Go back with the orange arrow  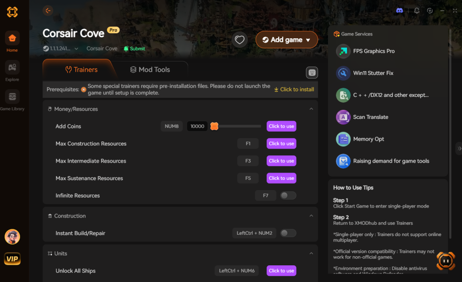point(48,10)
